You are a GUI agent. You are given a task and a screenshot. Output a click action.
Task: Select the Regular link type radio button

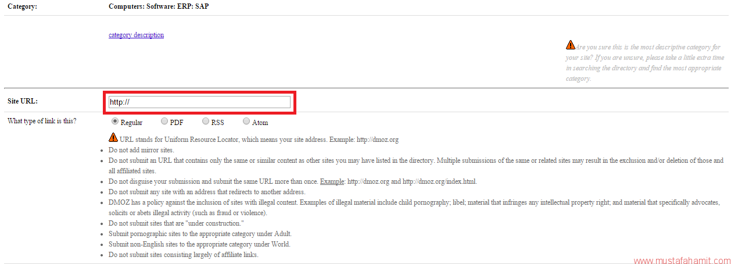115,122
